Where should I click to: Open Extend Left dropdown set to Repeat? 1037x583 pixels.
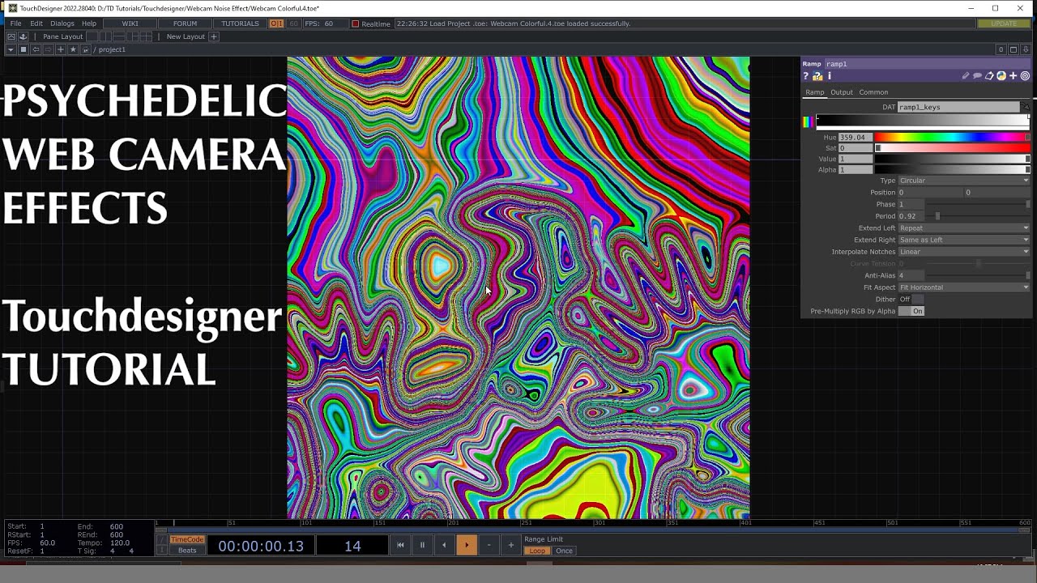964,228
